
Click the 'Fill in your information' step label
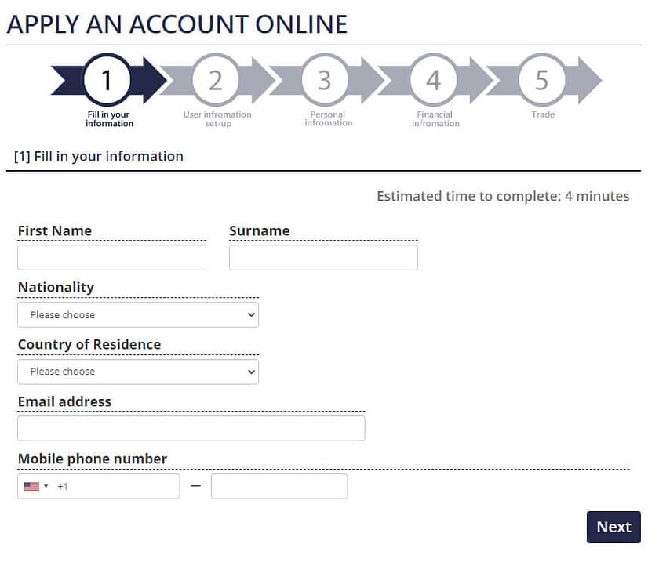(x=110, y=119)
